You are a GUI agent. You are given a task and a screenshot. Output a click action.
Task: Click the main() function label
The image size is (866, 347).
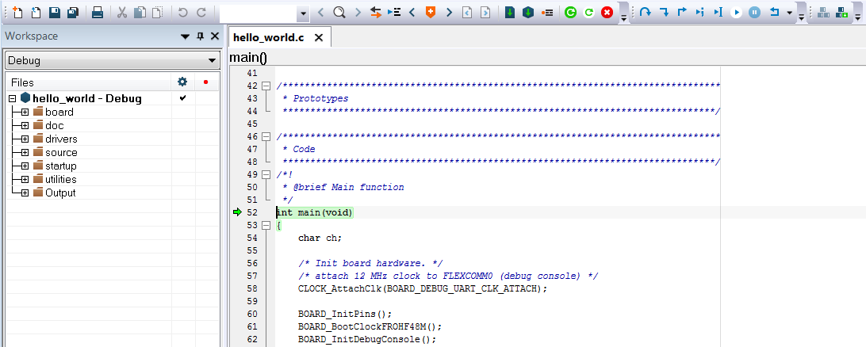click(x=248, y=57)
